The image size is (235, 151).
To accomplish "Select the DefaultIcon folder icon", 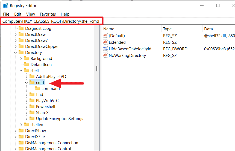I will 27,64.
